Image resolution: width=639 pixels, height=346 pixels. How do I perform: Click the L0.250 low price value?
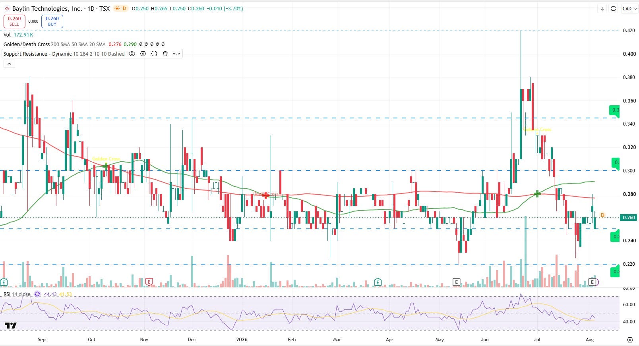[x=177, y=8]
